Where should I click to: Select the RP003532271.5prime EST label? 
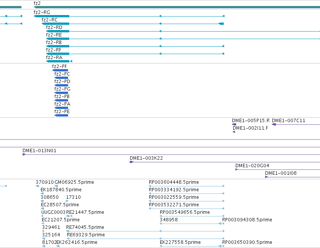[174, 205]
